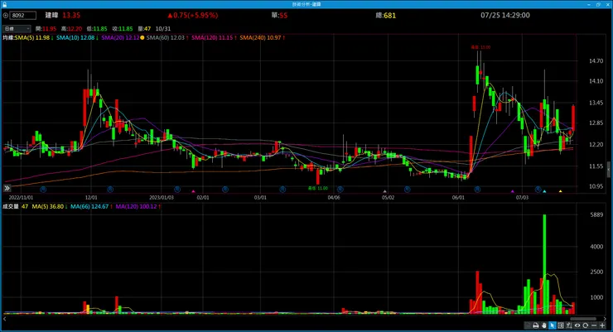The width and height of the screenshot is (613, 332).
Task: Click the yellow triangle marker on date axis
Action: (x=560, y=191)
